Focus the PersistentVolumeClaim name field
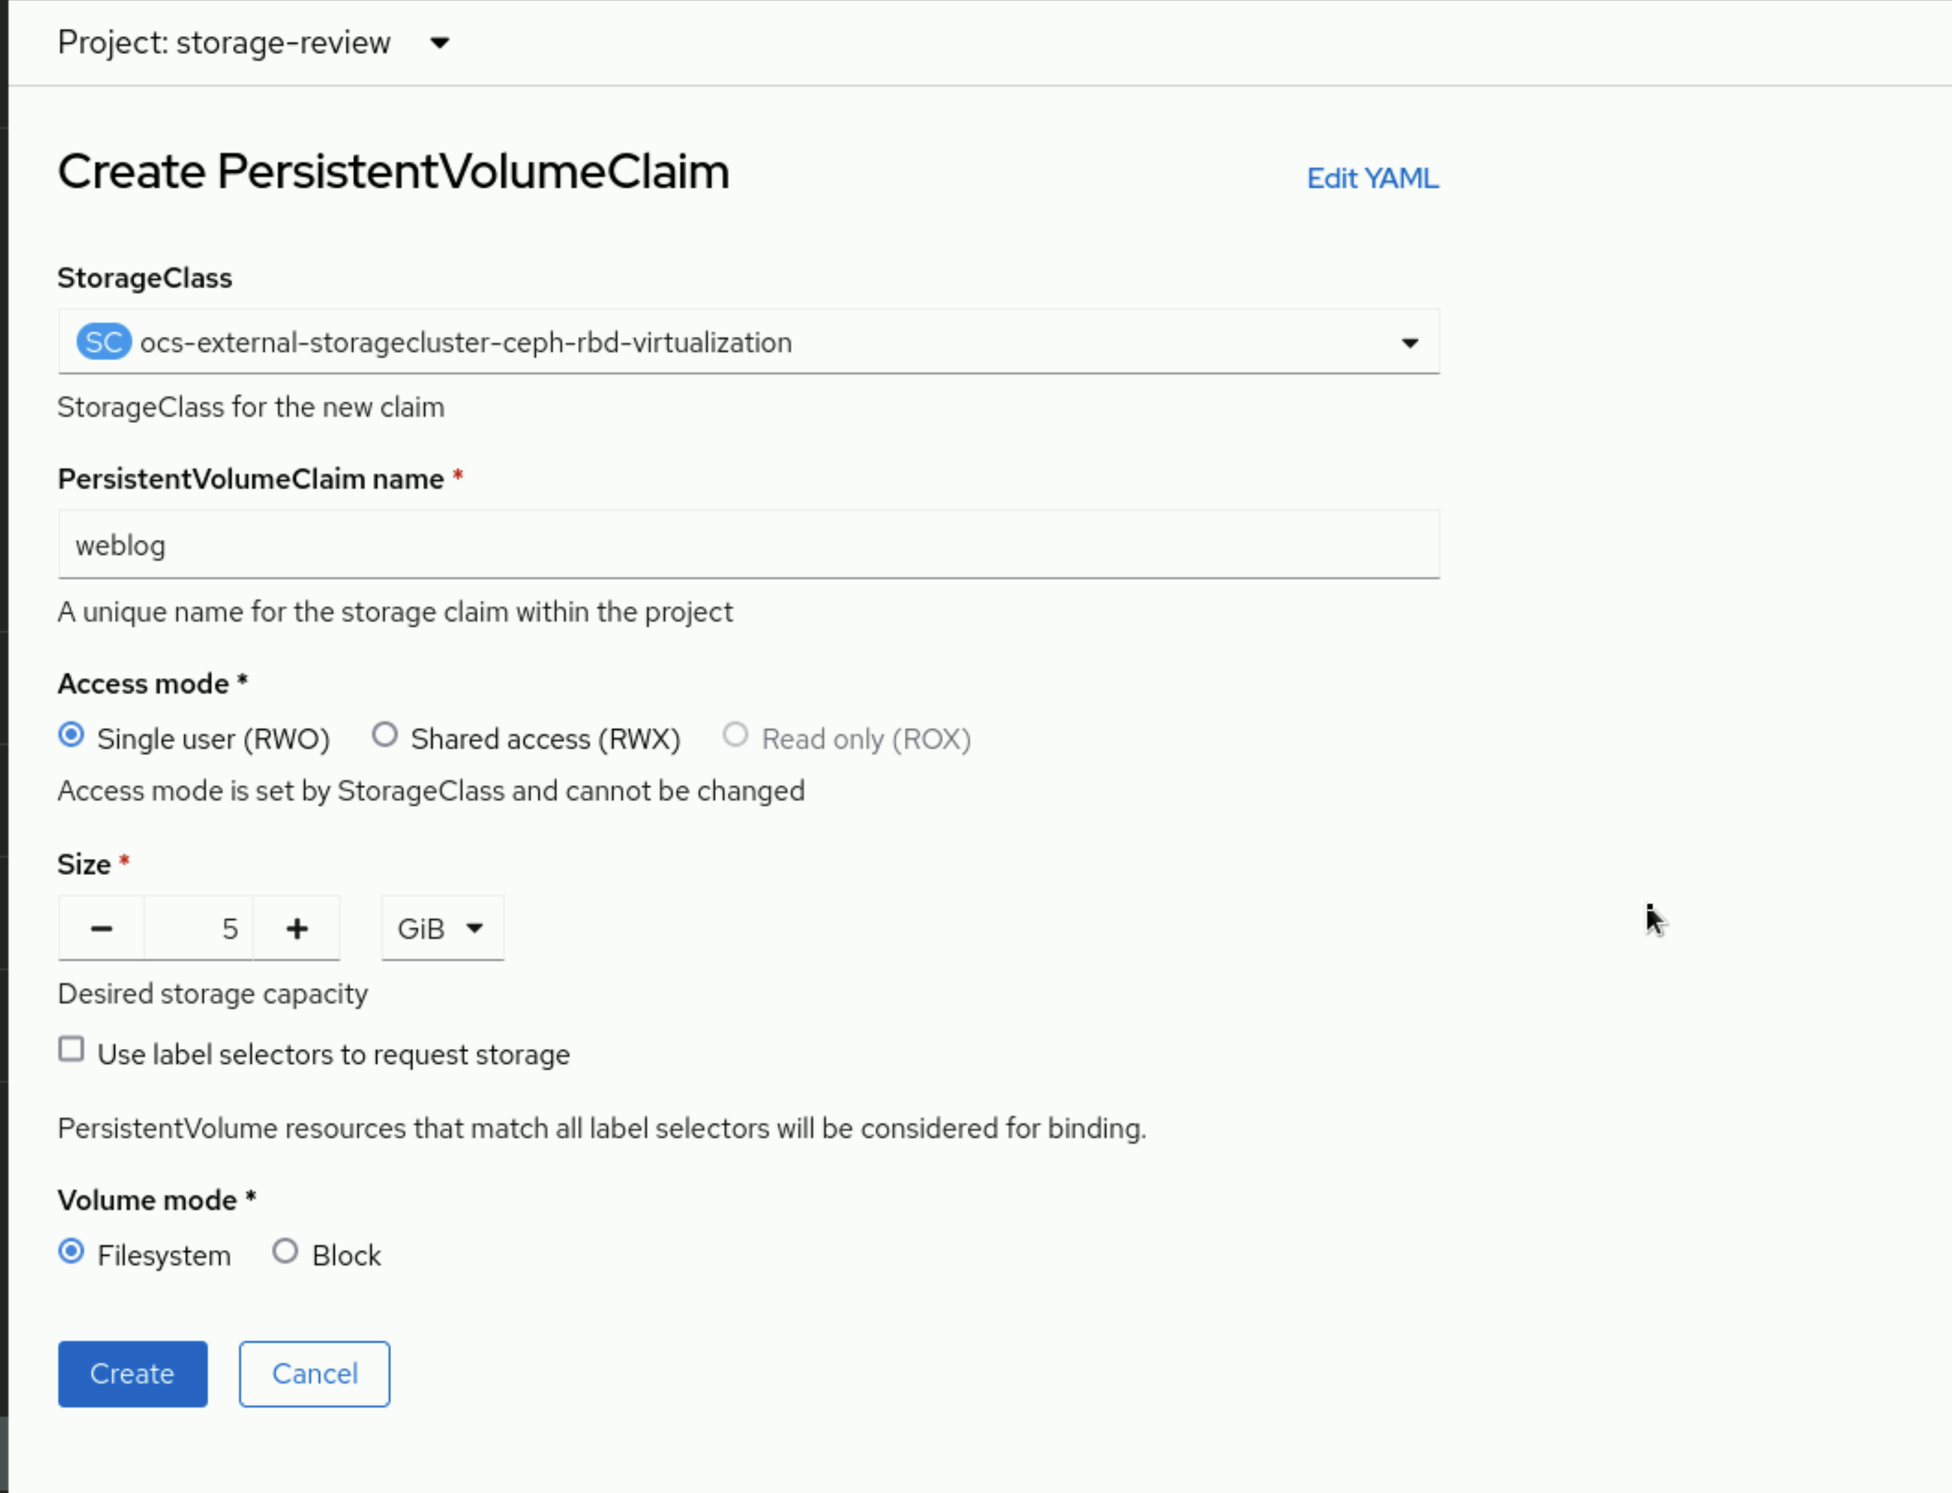 pyautogui.click(x=747, y=545)
